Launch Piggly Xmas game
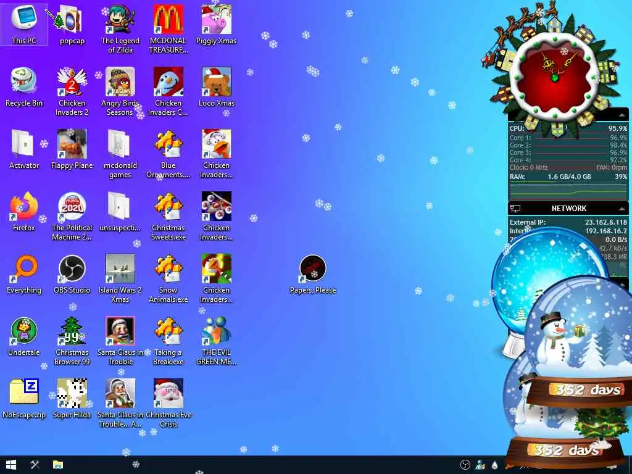 pos(217,24)
